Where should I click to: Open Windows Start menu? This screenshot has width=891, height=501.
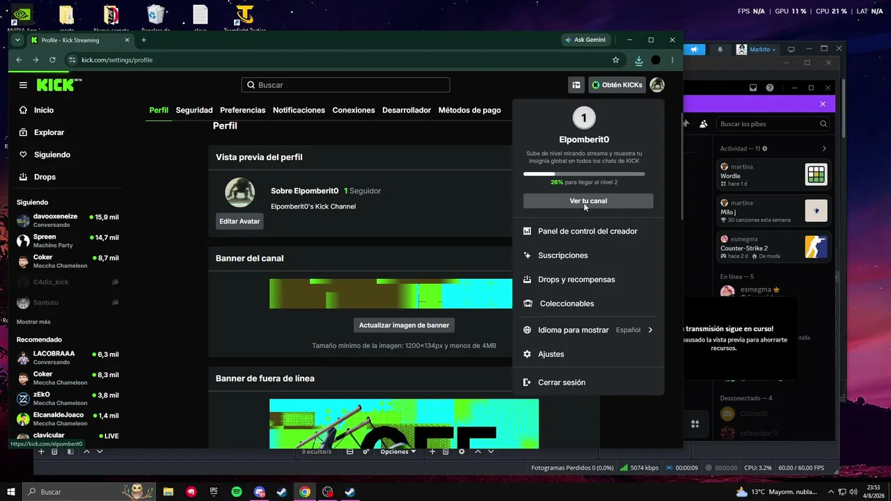click(11, 492)
